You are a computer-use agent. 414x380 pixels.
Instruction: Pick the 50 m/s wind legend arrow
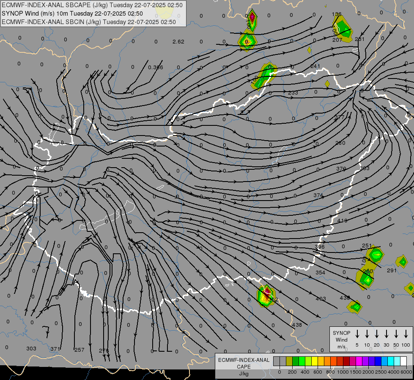(396, 334)
